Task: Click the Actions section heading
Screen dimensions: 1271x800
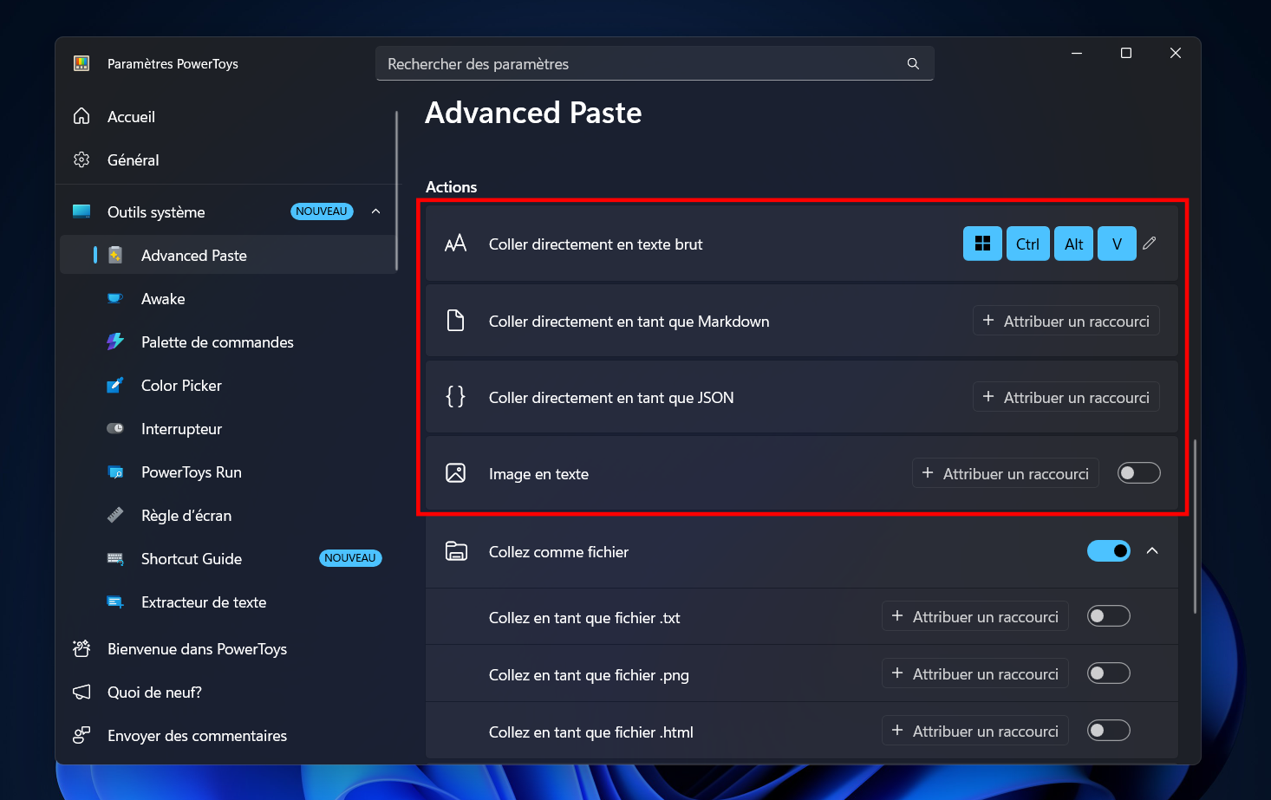Action: 451,186
